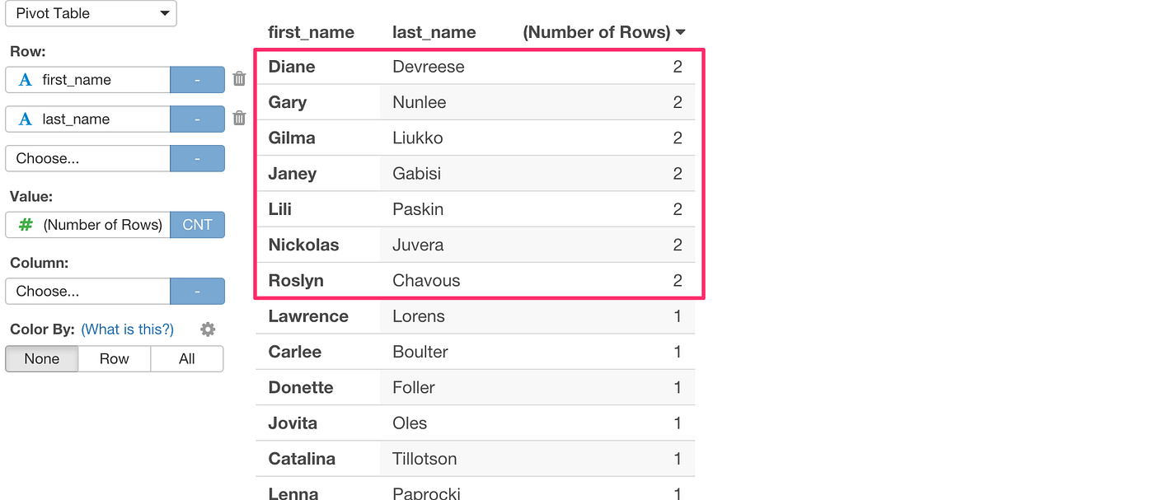Switch Color By to All

[x=186, y=358]
